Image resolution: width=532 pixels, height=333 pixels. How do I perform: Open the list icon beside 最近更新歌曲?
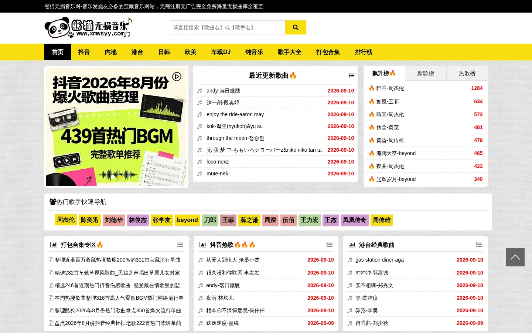coord(351,75)
